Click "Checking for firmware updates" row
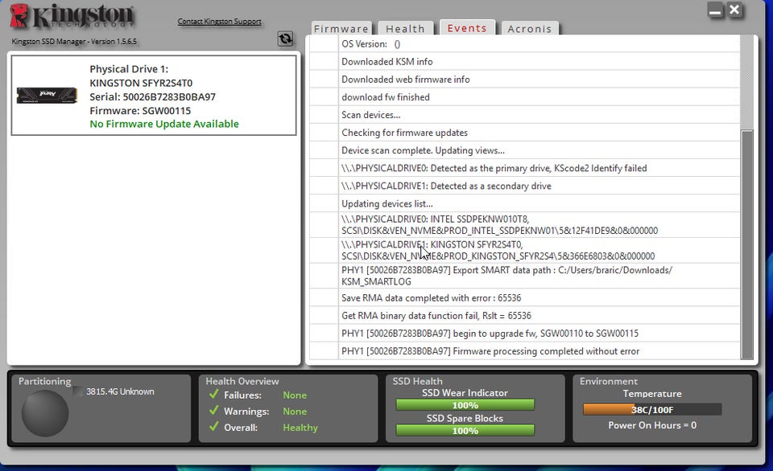The width and height of the screenshot is (773, 471). [524, 133]
